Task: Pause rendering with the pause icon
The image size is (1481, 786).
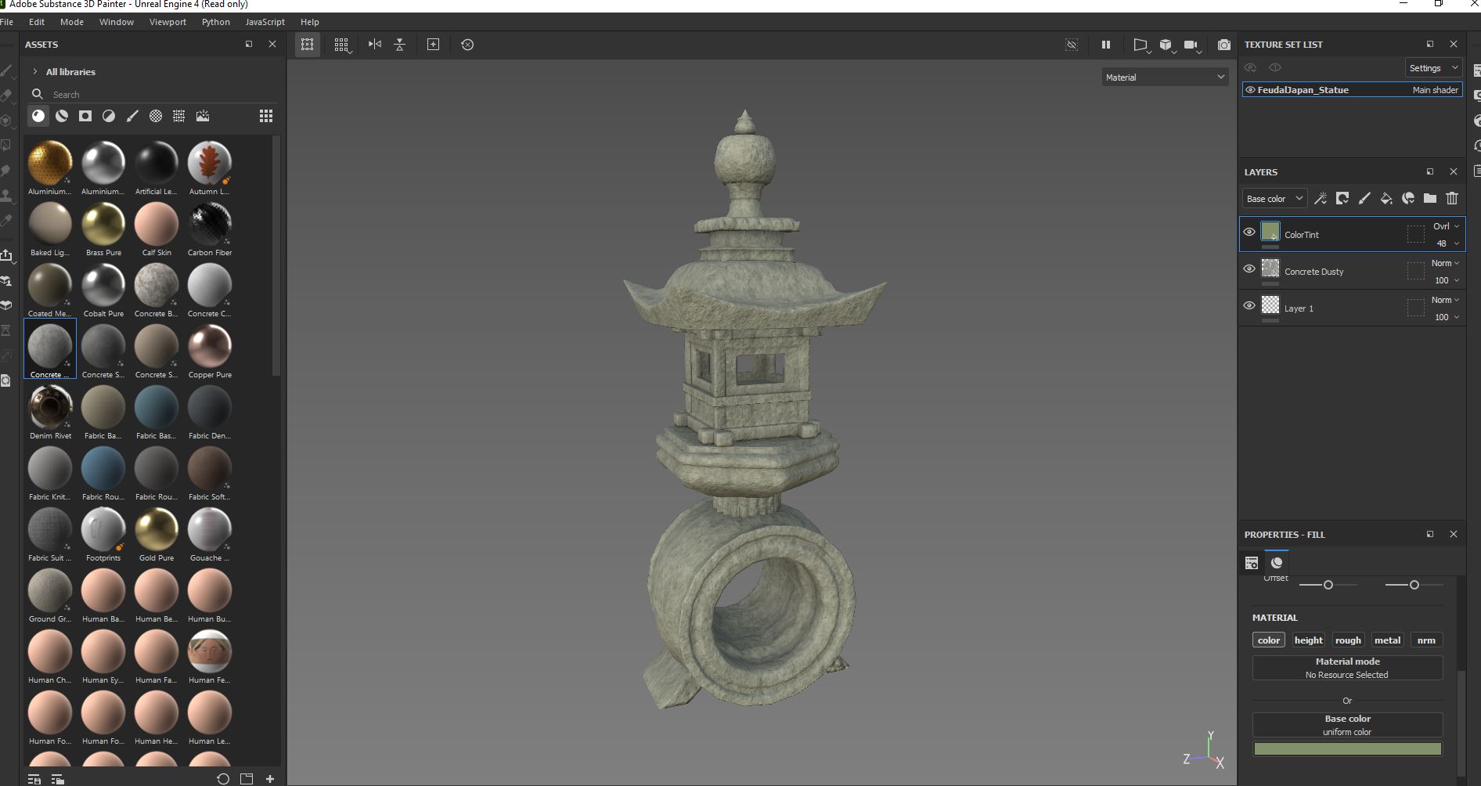Action: (1106, 45)
